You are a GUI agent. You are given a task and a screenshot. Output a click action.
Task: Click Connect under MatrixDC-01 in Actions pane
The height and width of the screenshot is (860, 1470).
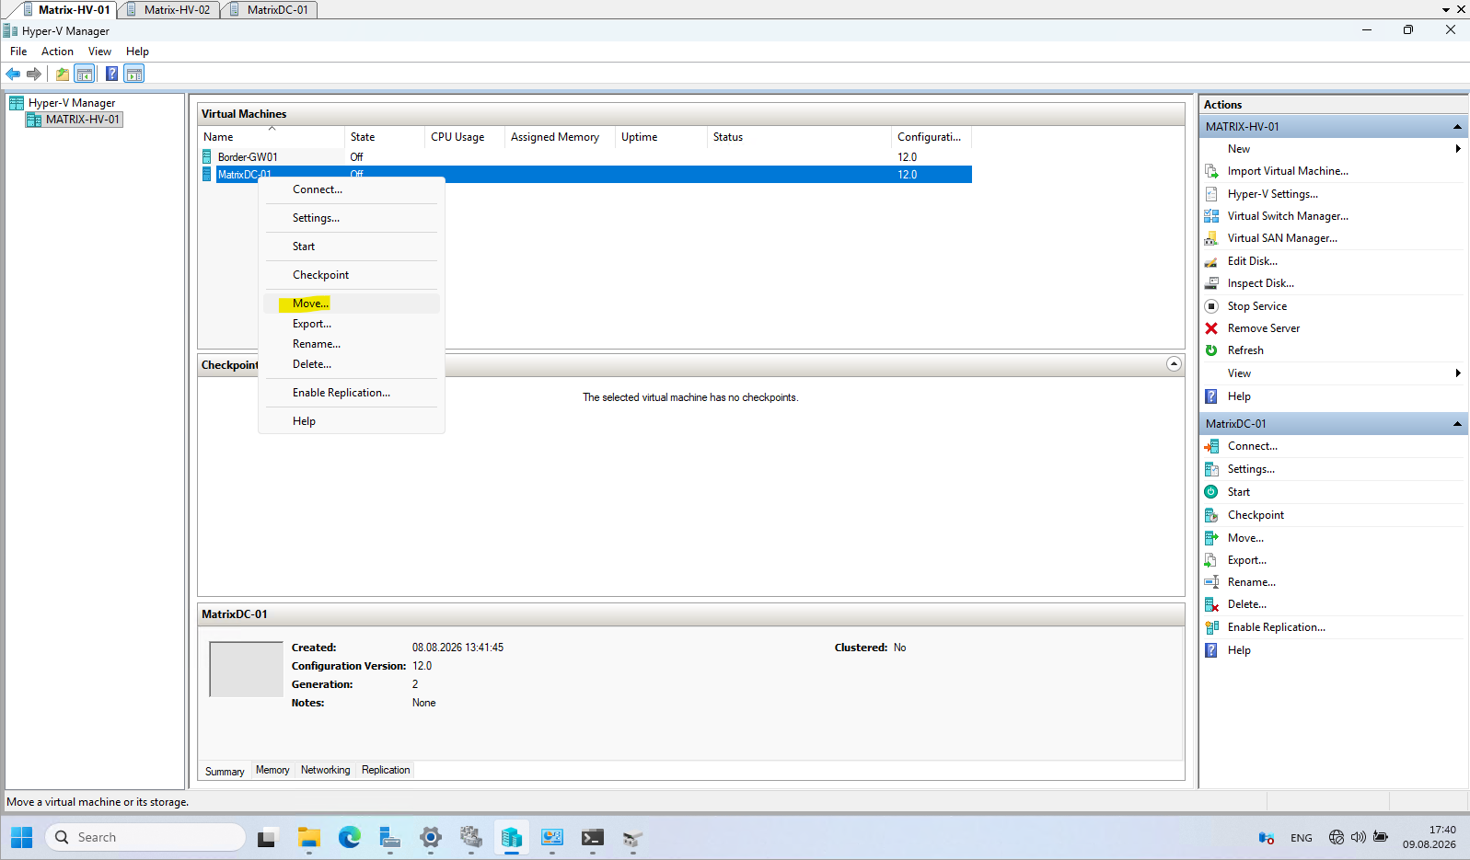(1252, 446)
